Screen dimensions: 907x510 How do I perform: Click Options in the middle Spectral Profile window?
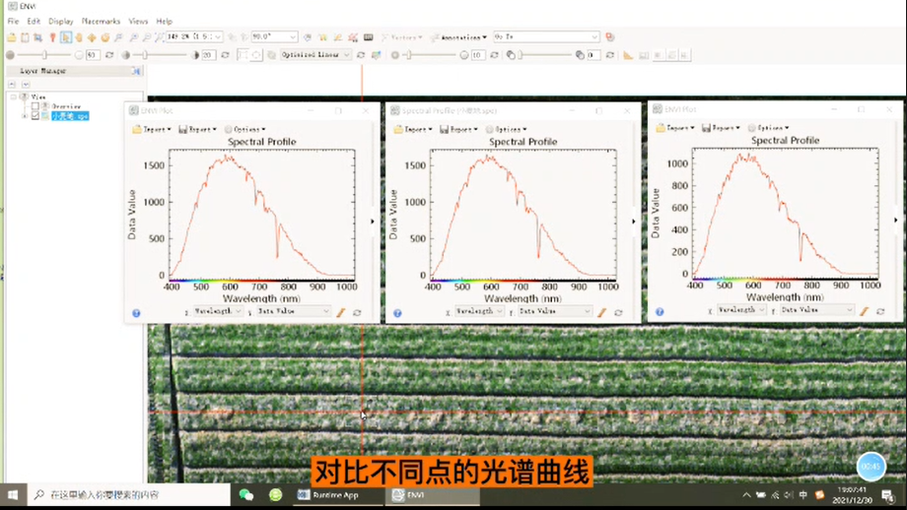point(508,129)
